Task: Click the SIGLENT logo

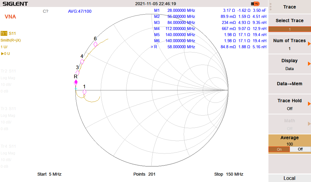Action: pos(15,4)
